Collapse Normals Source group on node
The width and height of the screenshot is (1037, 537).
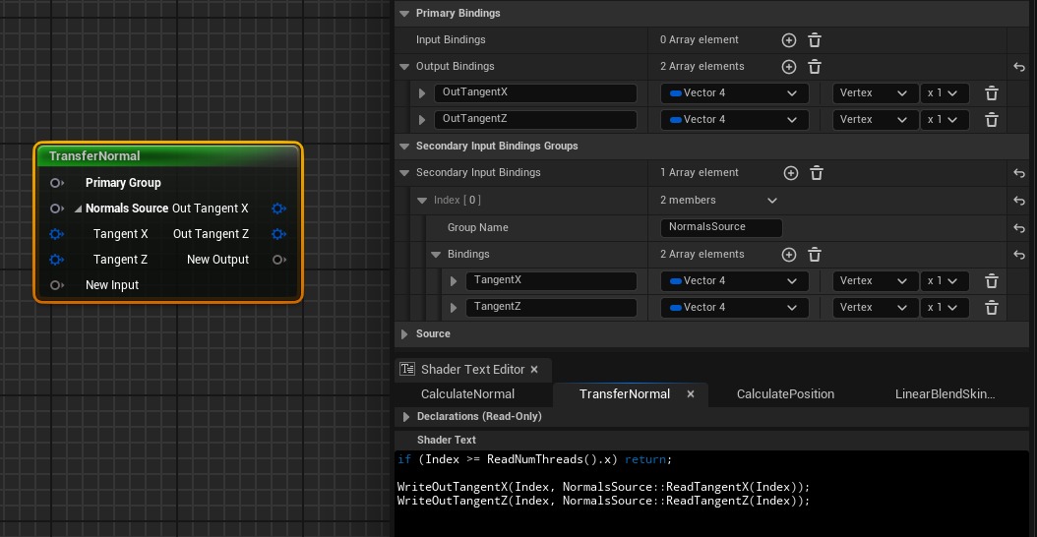coord(78,209)
